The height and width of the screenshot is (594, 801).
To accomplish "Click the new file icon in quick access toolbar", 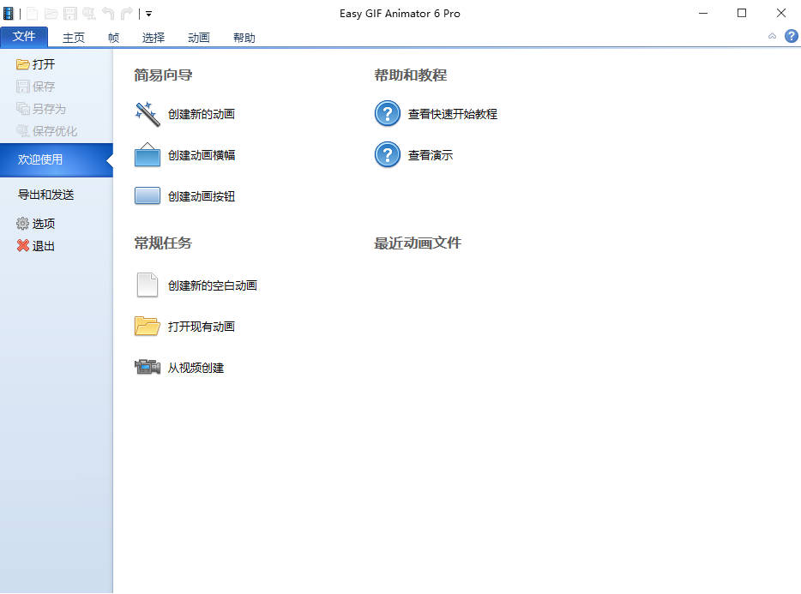I will pos(33,13).
